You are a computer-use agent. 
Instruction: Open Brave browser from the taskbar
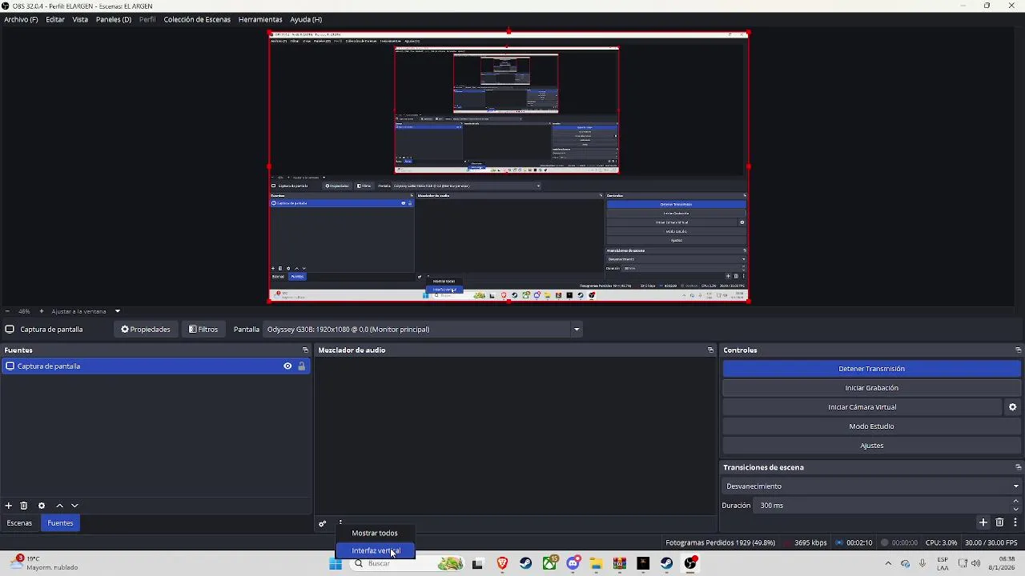coord(502,564)
